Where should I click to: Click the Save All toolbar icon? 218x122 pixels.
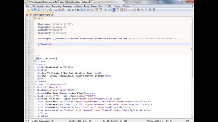(39, 10)
